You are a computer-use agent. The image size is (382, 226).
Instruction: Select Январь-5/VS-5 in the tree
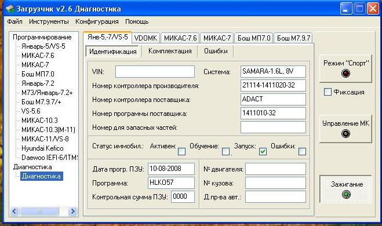click(x=43, y=46)
